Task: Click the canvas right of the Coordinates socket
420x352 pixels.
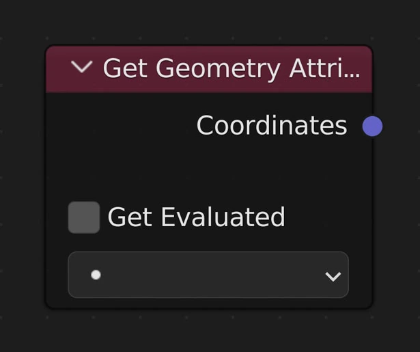Action: click(402, 126)
